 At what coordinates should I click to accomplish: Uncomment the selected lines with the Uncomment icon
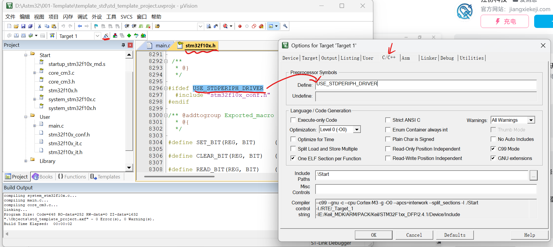pos(148,26)
